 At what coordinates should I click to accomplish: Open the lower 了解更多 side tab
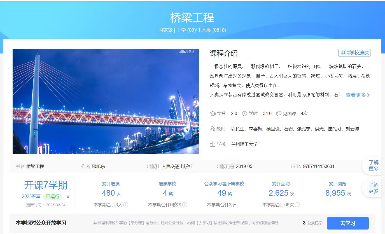[373, 188]
